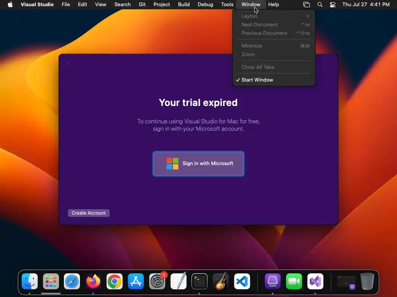397x297 pixels.
Task: Open TextEdit from the Dock
Action: click(178, 281)
